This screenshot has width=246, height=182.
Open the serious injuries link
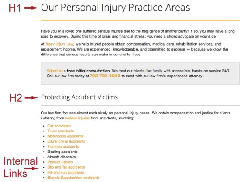77,118
